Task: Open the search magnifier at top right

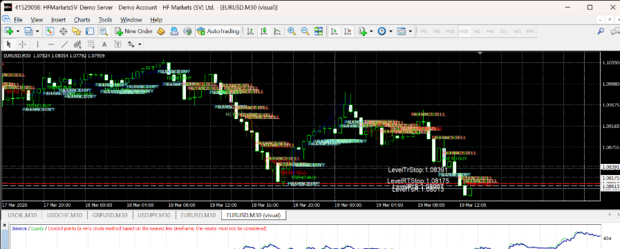Action: coord(601,31)
